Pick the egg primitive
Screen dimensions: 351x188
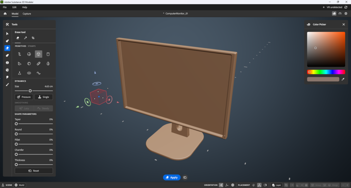[48, 64]
